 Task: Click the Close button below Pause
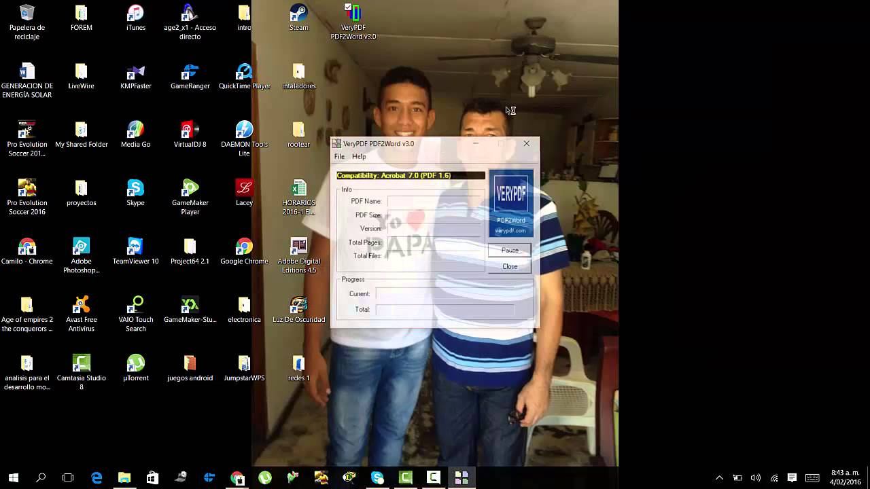click(510, 266)
